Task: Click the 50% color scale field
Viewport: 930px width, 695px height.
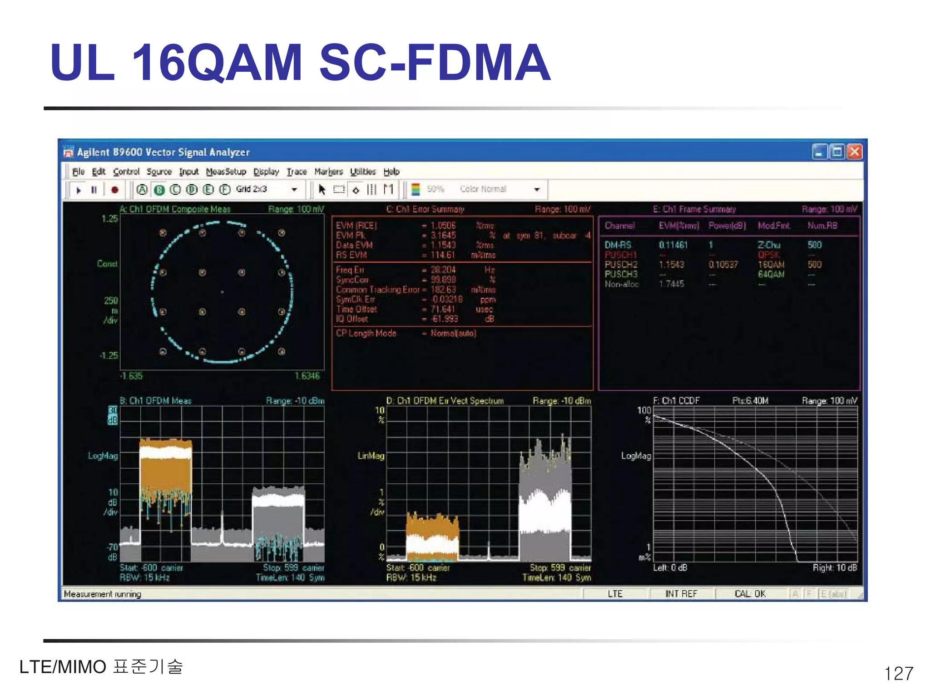Action: coord(436,189)
